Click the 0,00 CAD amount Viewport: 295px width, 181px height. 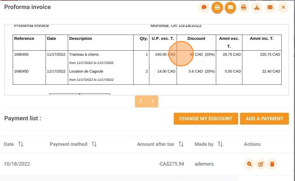click(x=233, y=71)
